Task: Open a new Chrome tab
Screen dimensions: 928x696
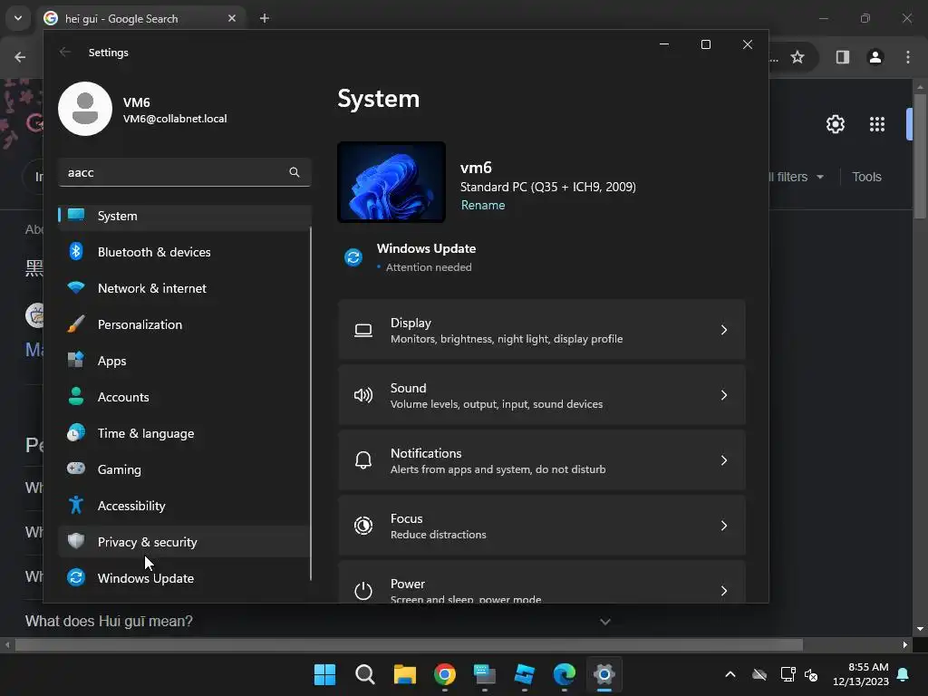Action: tap(265, 18)
